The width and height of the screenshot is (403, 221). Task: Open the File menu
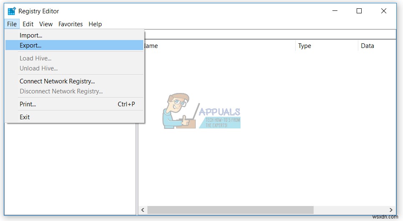pyautogui.click(x=12, y=24)
